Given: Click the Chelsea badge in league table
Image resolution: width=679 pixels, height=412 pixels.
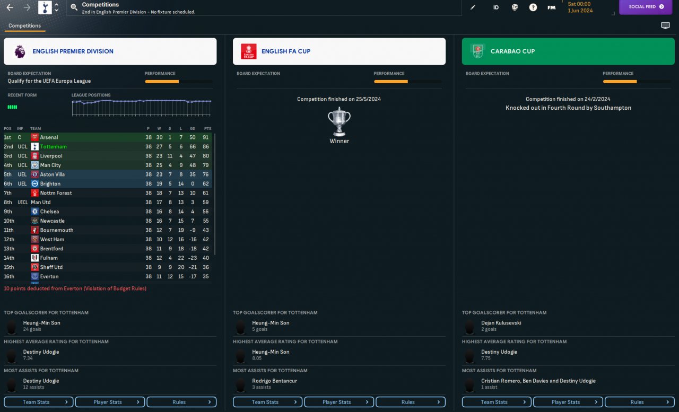Looking at the screenshot, I should tap(34, 212).
